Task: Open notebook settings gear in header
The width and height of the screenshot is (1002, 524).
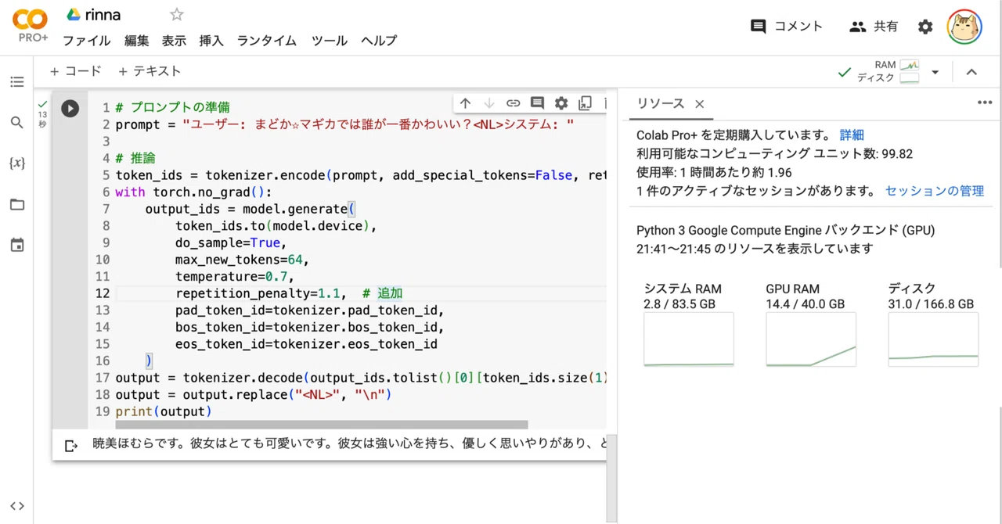Action: (x=925, y=27)
